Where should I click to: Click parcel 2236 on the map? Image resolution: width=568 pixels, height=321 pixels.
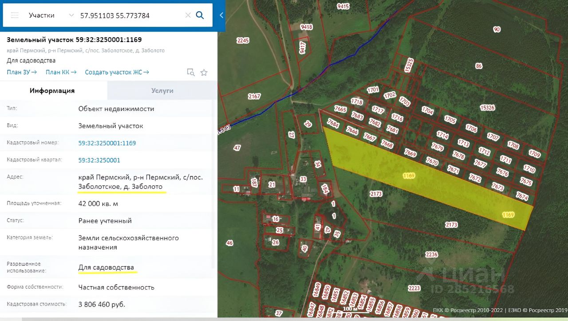point(431,254)
